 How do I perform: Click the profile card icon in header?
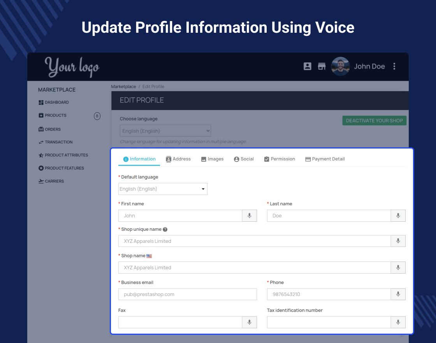click(x=307, y=66)
